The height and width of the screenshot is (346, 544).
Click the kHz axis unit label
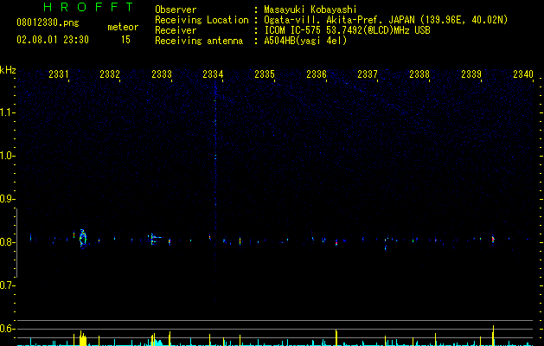(8, 70)
